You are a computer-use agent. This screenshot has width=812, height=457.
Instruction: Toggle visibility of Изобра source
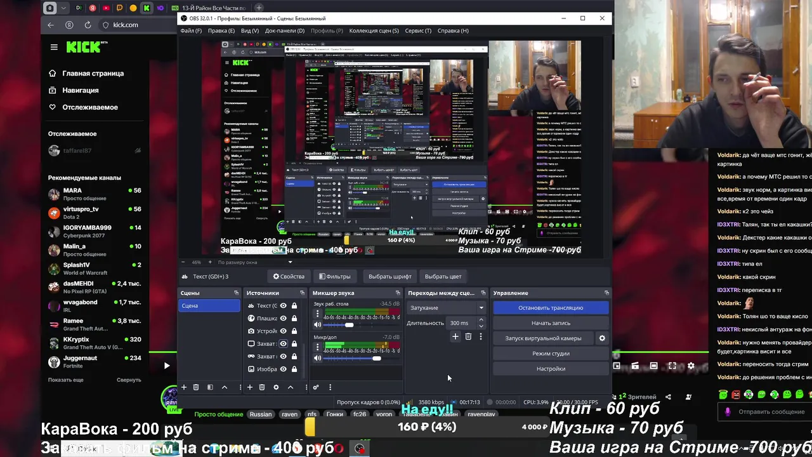[283, 369]
